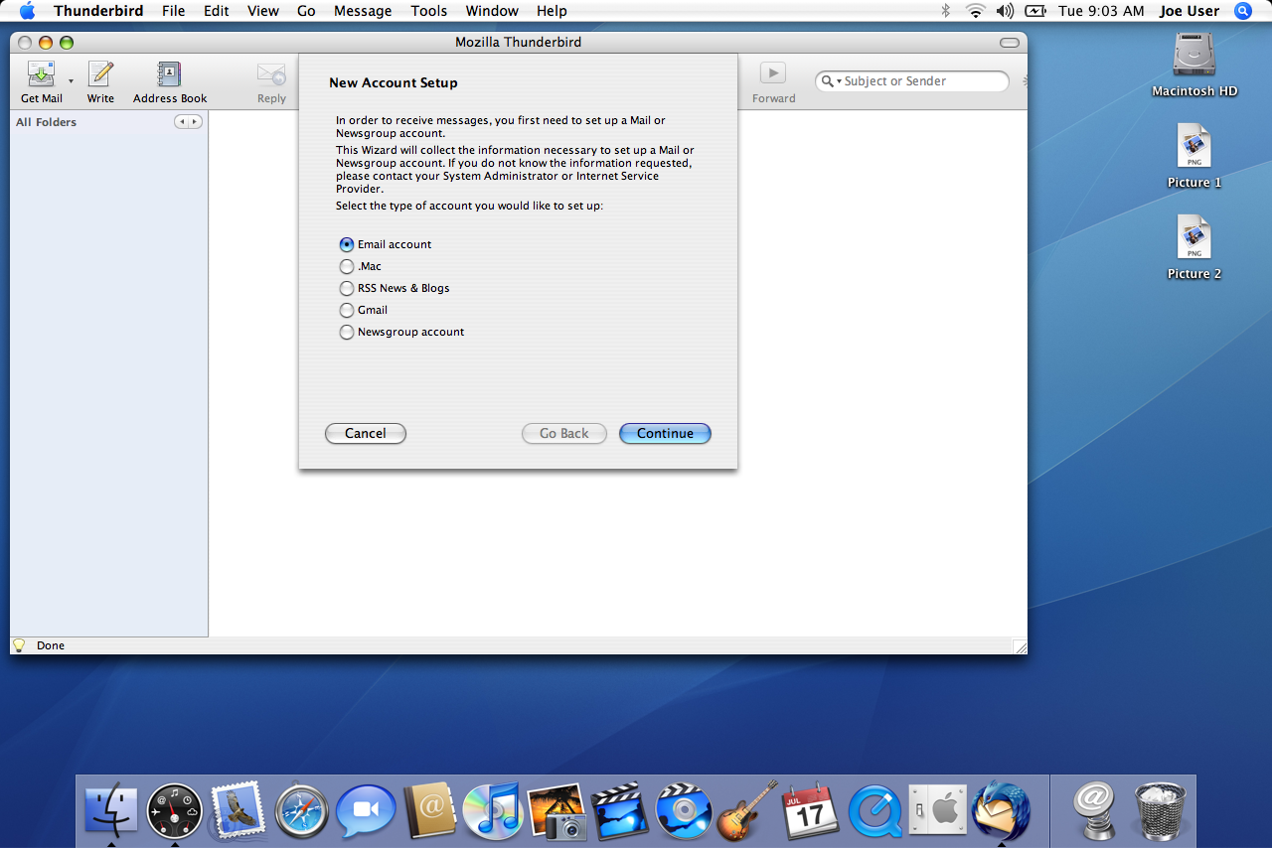The height and width of the screenshot is (848, 1272).
Task: Click the window resize grip corner
Action: 1020,646
